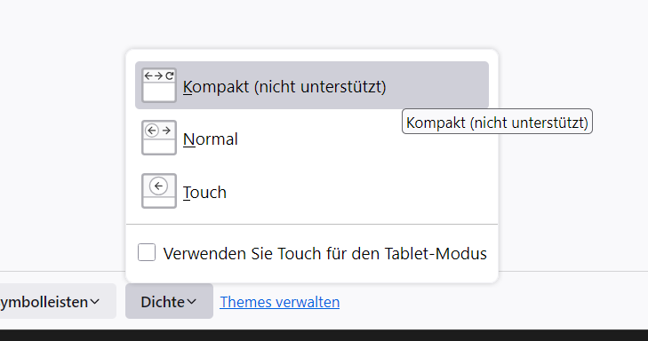The height and width of the screenshot is (341, 648).
Task: Toggle via 'Verwenden Sie Touch für den Tablet-Modus' label
Action: click(324, 253)
